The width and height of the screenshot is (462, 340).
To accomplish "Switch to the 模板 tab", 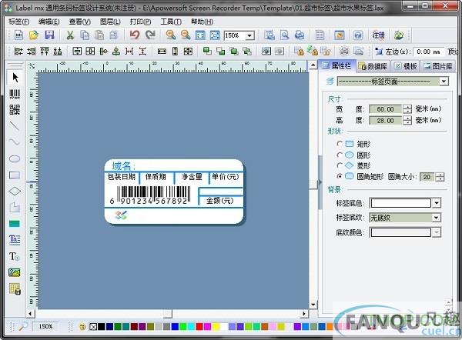I will click(x=406, y=66).
